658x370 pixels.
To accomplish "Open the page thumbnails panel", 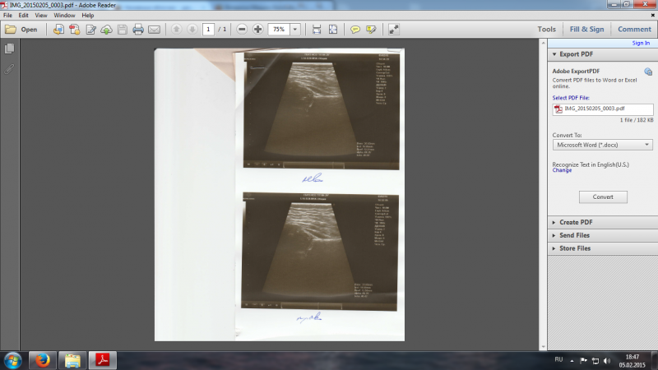I will coord(10,49).
